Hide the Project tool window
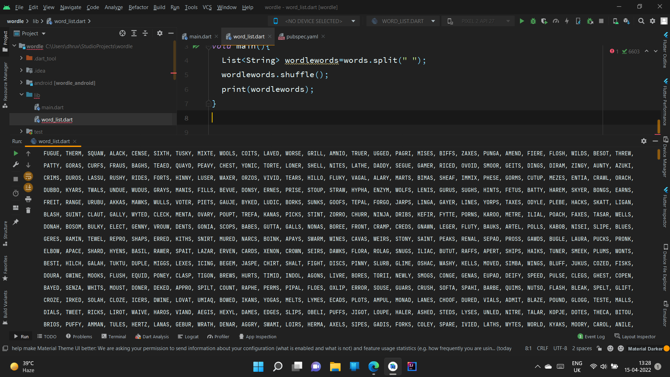The height and width of the screenshot is (377, 670). 171,34
